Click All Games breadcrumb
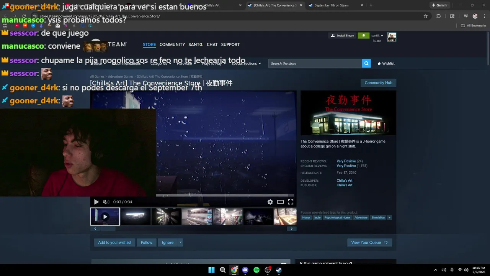Screen dimensions: 490x276 pyautogui.click(x=97, y=77)
